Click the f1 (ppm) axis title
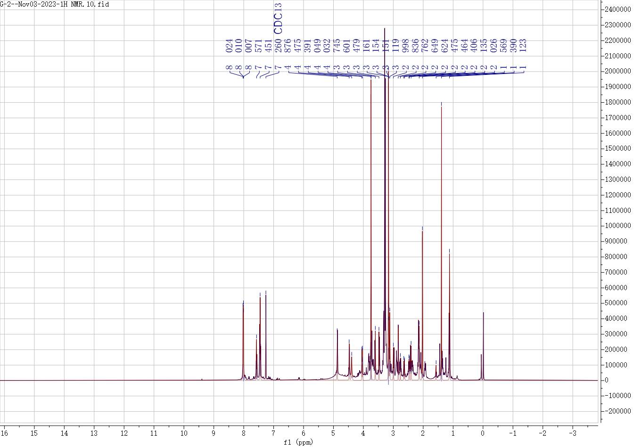Image resolution: width=641 pixels, height=447 pixels. tap(298, 442)
